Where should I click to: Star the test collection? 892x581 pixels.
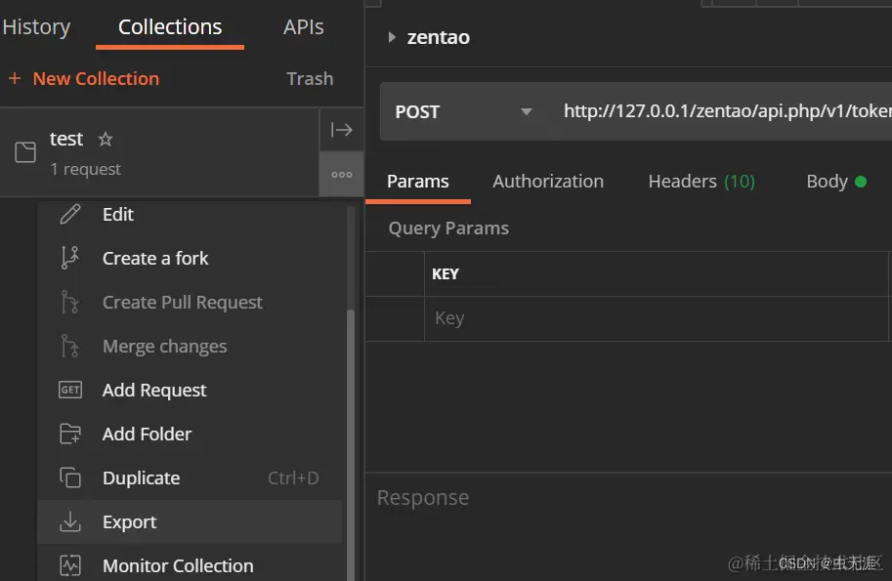[106, 139]
